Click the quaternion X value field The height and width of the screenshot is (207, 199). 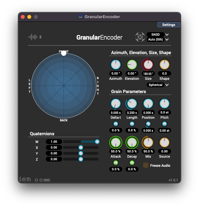[x=54, y=147]
